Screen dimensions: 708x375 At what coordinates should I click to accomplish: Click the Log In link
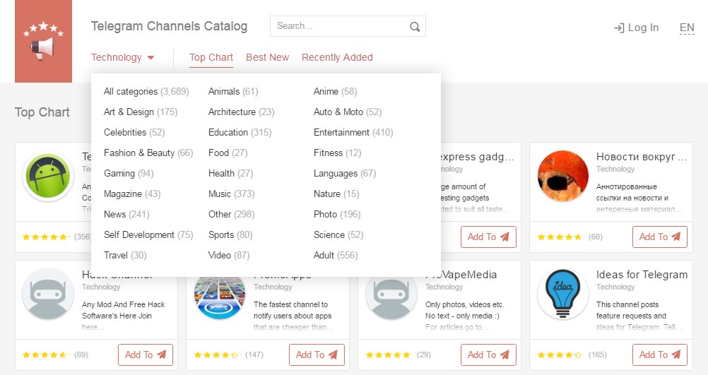click(636, 28)
